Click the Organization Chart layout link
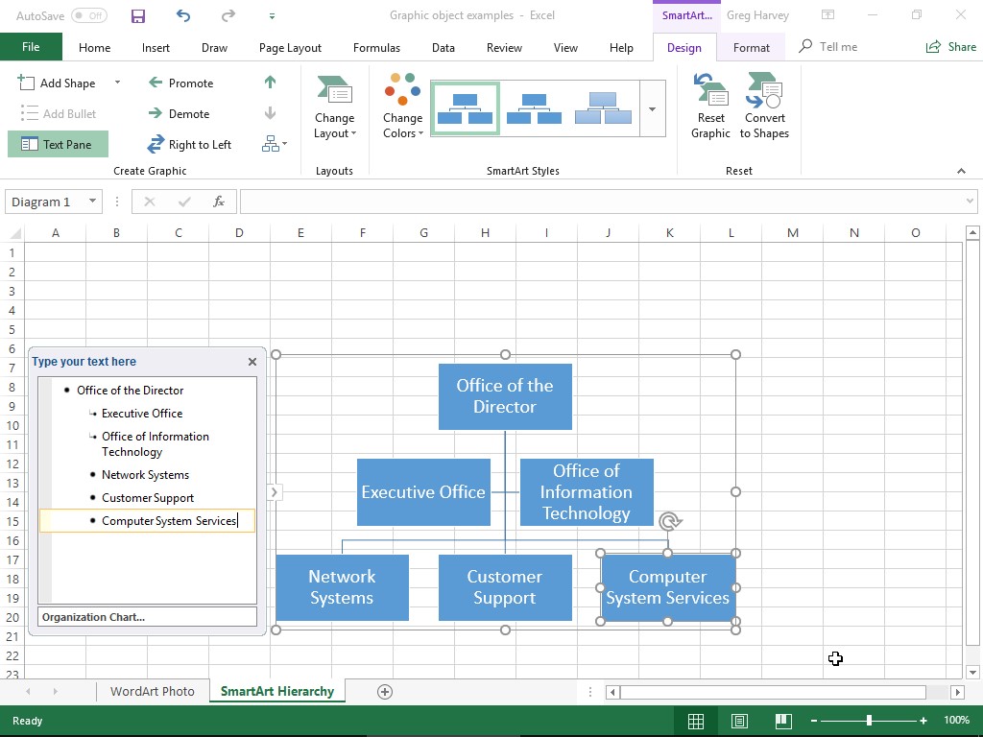 (93, 617)
